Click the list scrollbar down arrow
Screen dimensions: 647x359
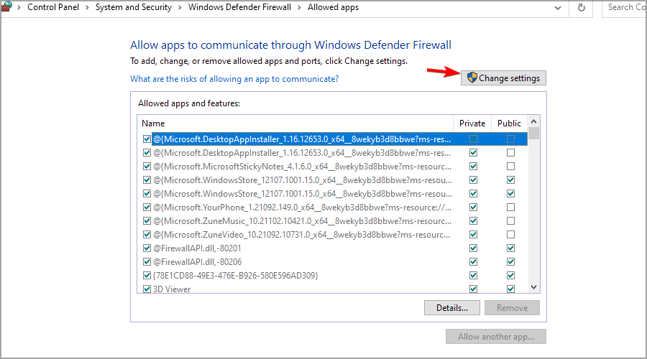[x=533, y=287]
